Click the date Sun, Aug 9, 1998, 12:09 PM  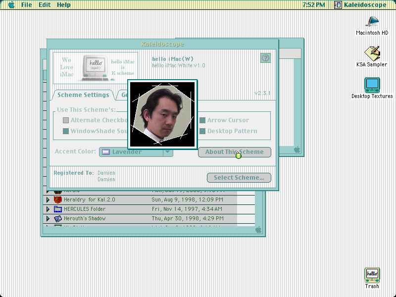(x=188, y=200)
